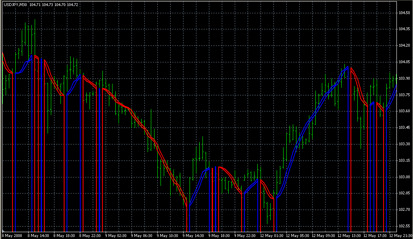The width and height of the screenshot is (413, 239).
Task: Select the 104.35 price level label
Action: pos(404,29)
